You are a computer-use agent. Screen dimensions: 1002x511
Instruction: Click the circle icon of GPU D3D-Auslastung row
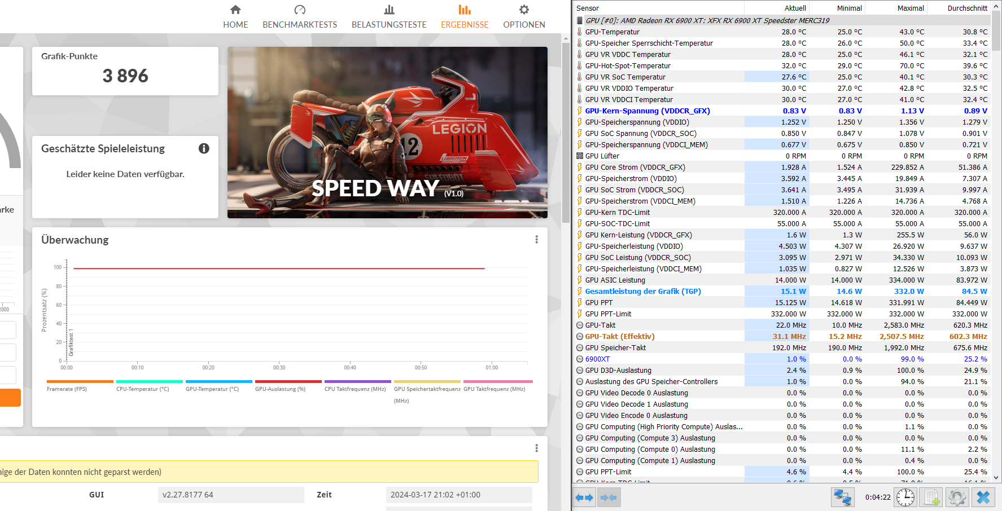(x=580, y=370)
